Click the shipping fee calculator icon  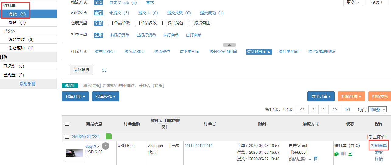tap(316, 159)
